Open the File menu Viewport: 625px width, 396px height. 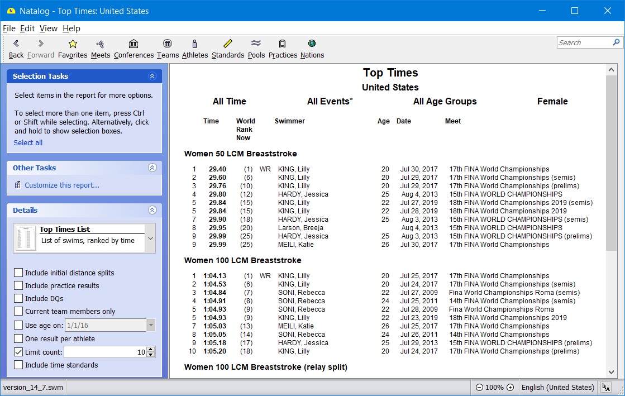(9, 28)
